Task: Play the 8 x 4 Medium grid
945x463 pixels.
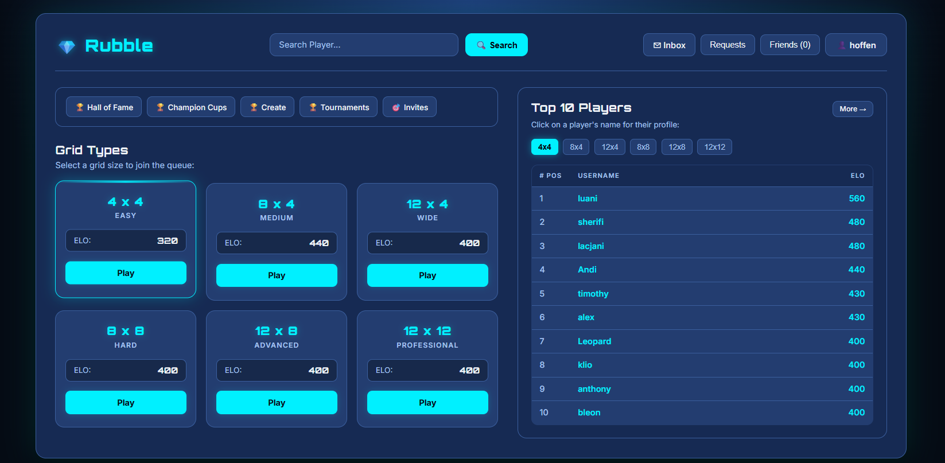Action: (x=277, y=275)
